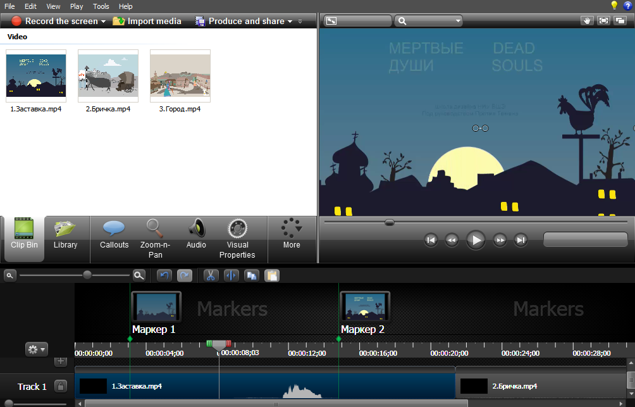This screenshot has height=407, width=635.
Task: Switch to the Clip Bin tab
Action: [x=24, y=239]
